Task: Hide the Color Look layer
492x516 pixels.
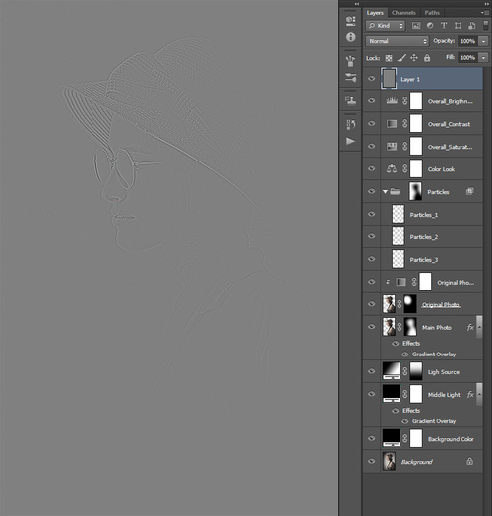Action: tap(372, 168)
